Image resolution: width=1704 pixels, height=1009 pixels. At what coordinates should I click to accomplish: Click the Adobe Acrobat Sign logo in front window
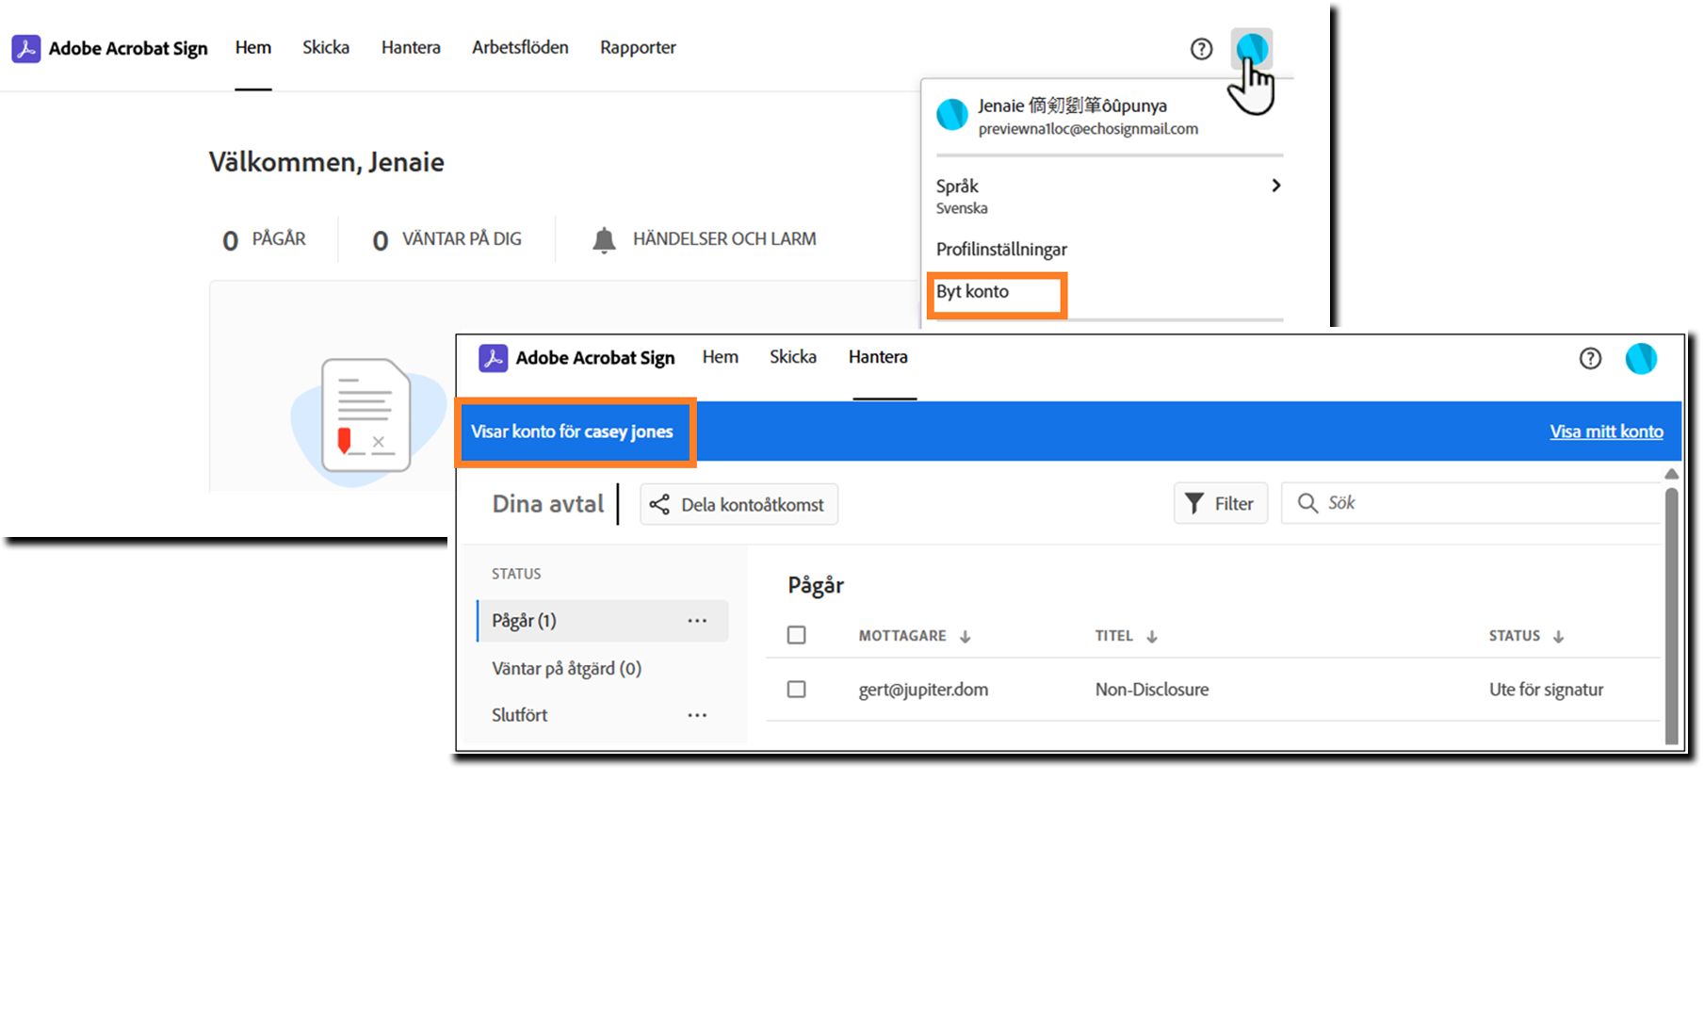point(493,358)
